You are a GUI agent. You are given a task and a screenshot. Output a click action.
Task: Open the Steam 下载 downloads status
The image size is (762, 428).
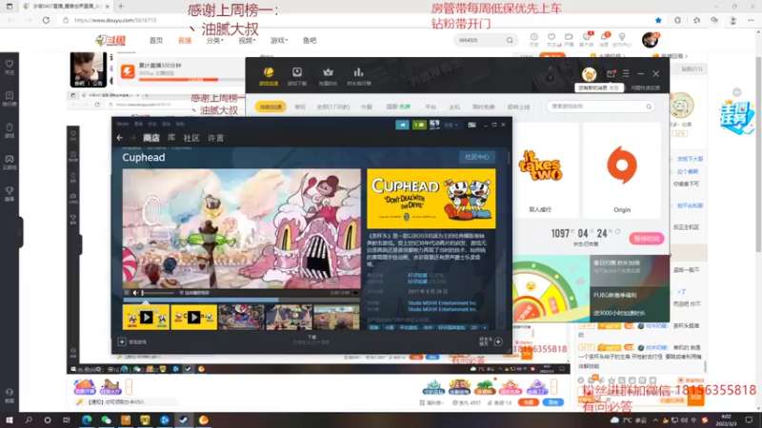(311, 340)
